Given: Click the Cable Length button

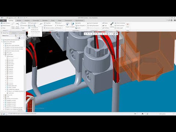Looking at the screenshot, I should 118,28.
